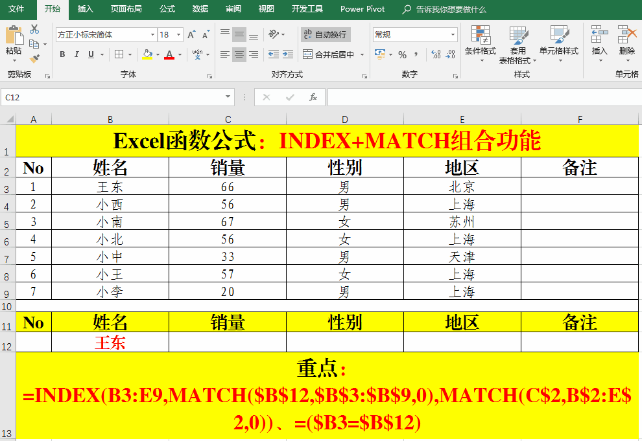Screen dimensions: 642x441
Task: Open the 公式 (Formulas) tab
Action: tap(167, 9)
